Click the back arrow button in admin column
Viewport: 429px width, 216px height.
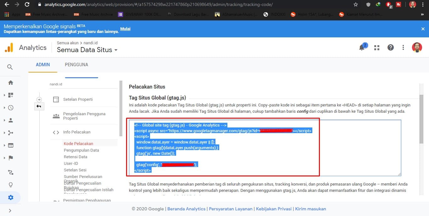coord(39,107)
